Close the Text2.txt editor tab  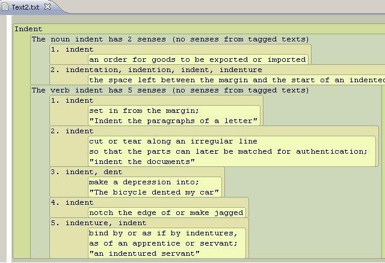pos(48,6)
